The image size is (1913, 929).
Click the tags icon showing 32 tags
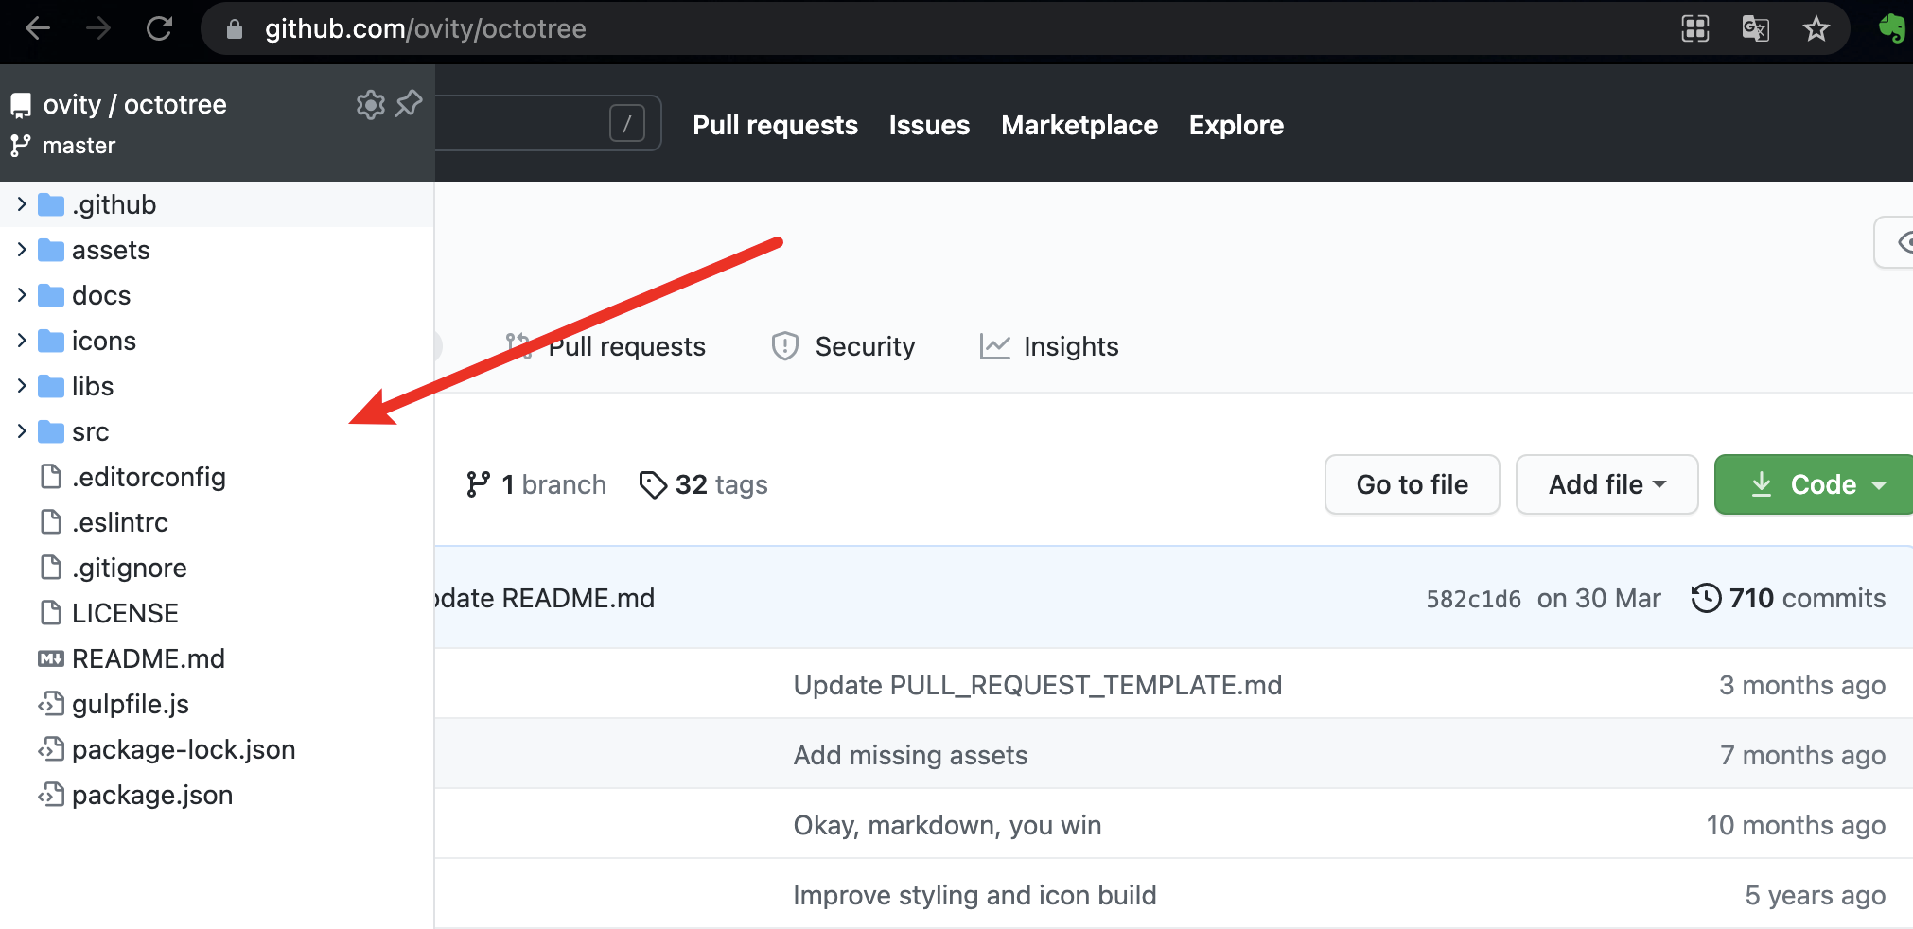[x=653, y=484]
